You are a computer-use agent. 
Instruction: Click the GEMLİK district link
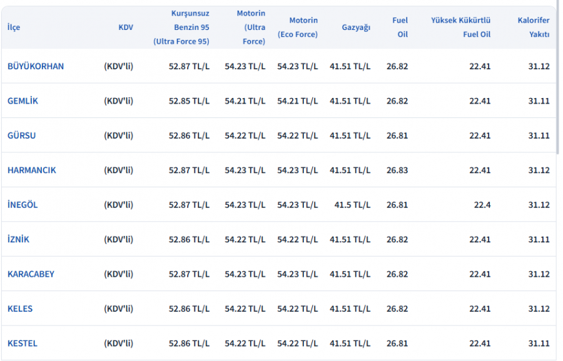click(23, 101)
